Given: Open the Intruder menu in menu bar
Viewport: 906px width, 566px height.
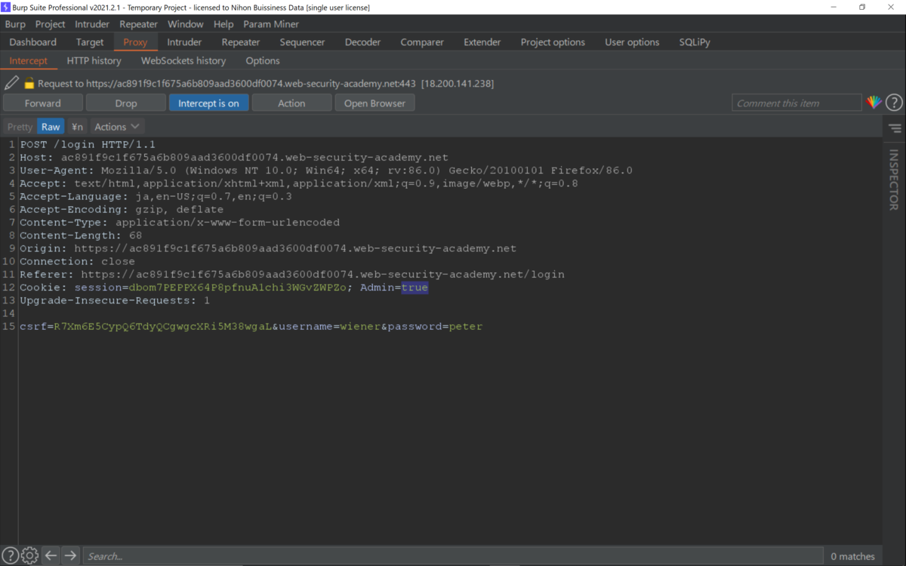Looking at the screenshot, I should click(x=92, y=24).
